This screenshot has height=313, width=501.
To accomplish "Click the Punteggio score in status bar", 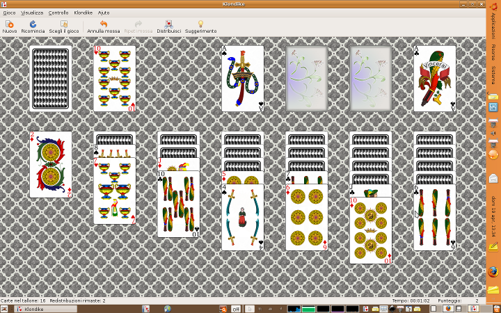I will [x=458, y=301].
